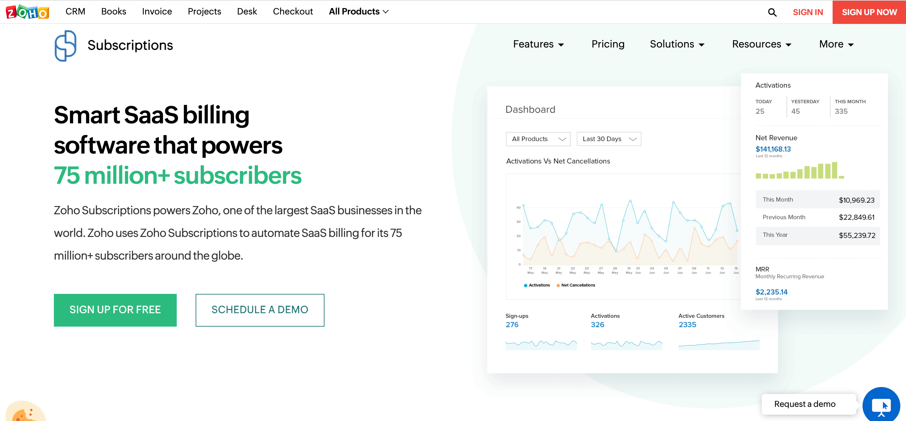Click the Sign-ups sparkline chart

coord(541,345)
